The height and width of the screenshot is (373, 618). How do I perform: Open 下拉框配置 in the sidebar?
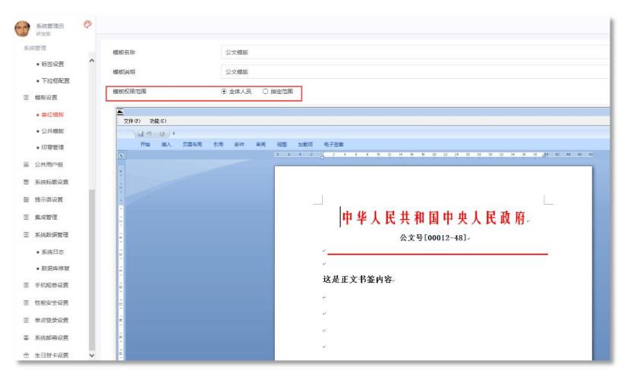click(55, 80)
